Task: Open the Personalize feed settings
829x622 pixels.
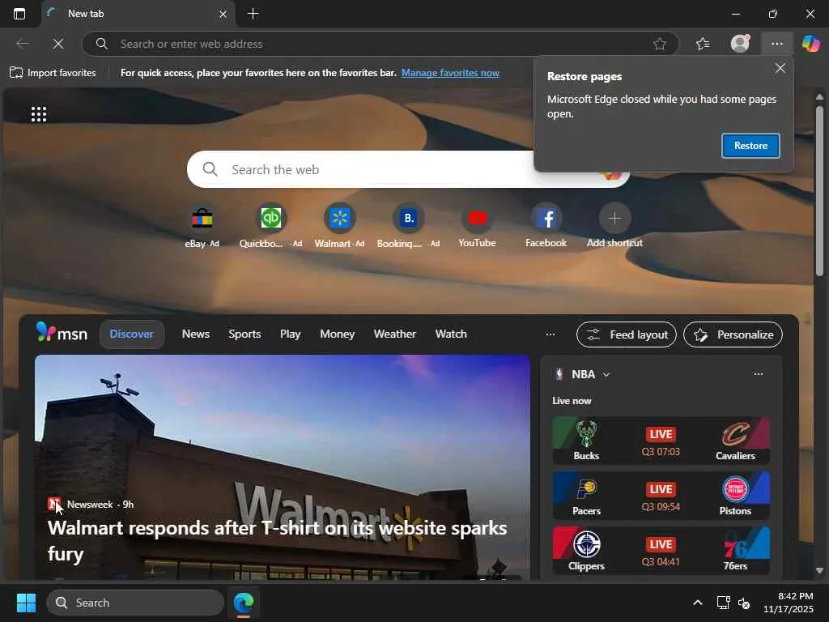Action: (x=733, y=334)
